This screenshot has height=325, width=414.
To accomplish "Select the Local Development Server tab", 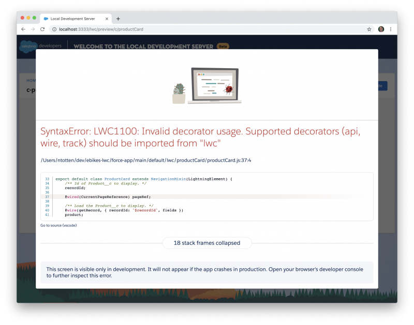I will [x=76, y=19].
